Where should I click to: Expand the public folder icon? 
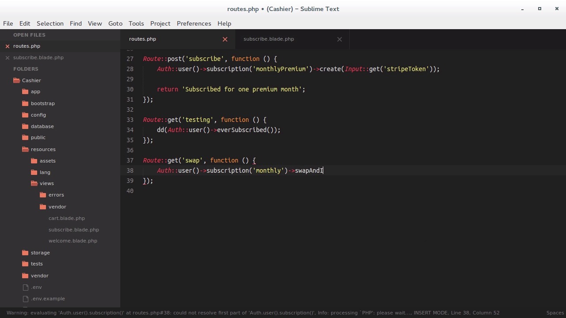(25, 138)
